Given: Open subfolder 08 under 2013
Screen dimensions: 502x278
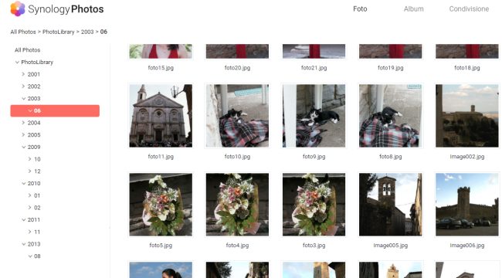Looking at the screenshot, I should coord(37,256).
